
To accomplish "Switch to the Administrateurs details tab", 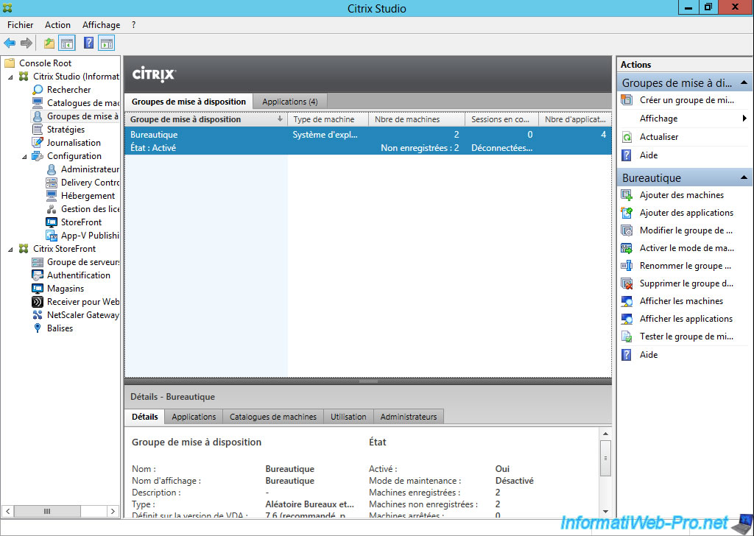I will [408, 417].
